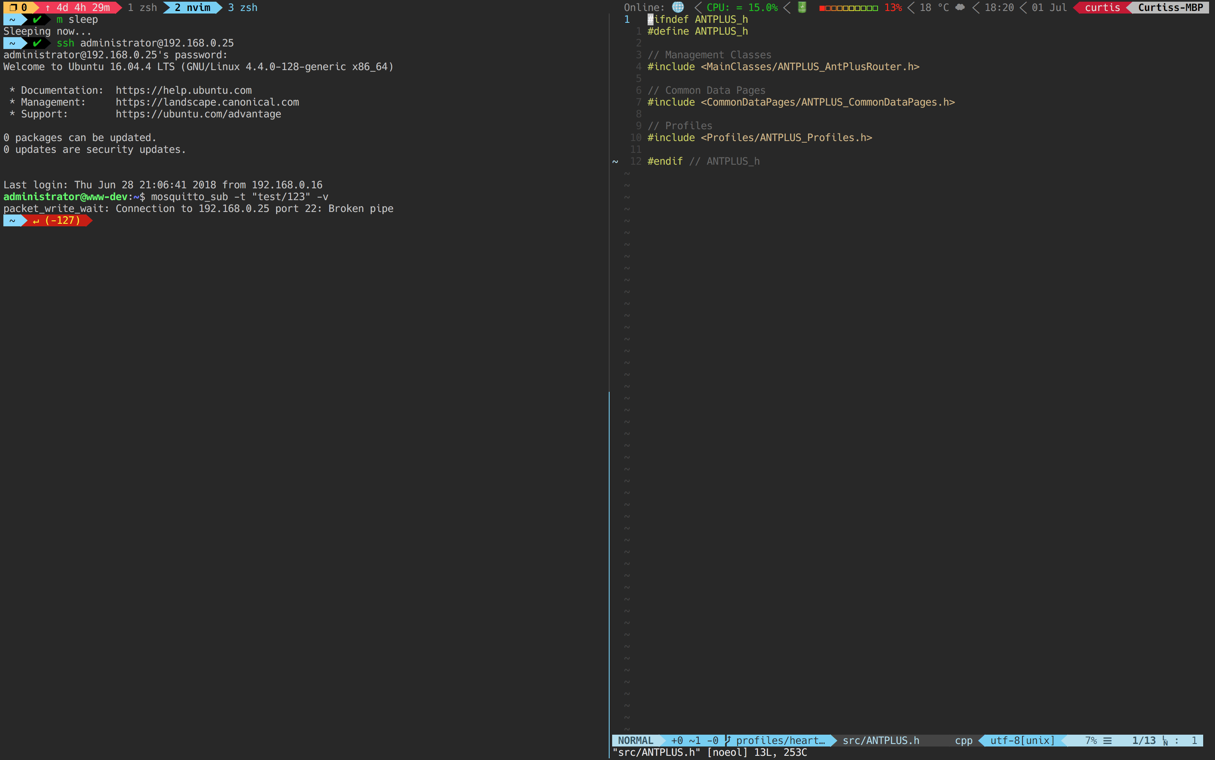Click the '// Profiles' comment line
Screen dimensions: 1215x760
679,126
